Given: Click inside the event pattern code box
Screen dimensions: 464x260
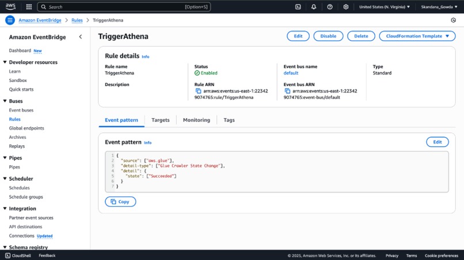Looking at the screenshot, I should pyautogui.click(x=277, y=172).
